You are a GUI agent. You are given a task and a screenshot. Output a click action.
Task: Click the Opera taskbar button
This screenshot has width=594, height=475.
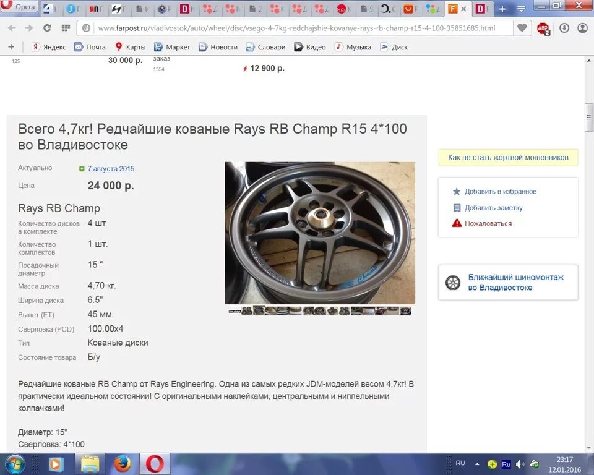[155, 464]
